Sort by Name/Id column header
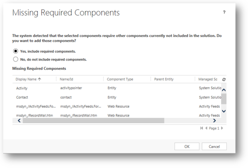248x168 pixels. click(x=67, y=79)
